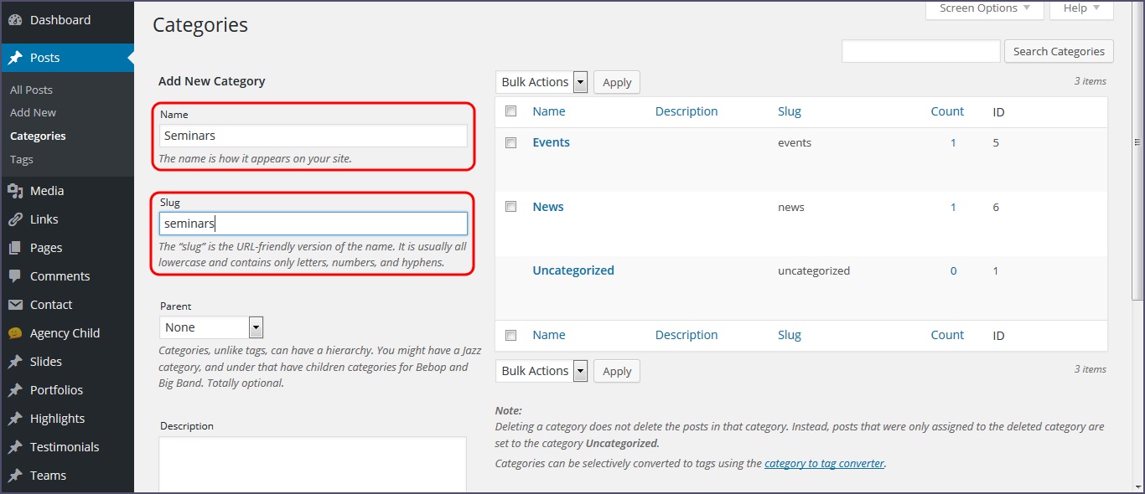1145x494 pixels.
Task: Click the Contact envelope icon
Action: click(15, 305)
